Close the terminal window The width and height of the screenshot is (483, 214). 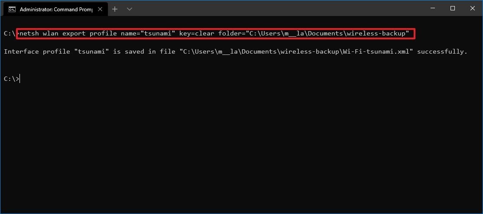click(x=472, y=8)
